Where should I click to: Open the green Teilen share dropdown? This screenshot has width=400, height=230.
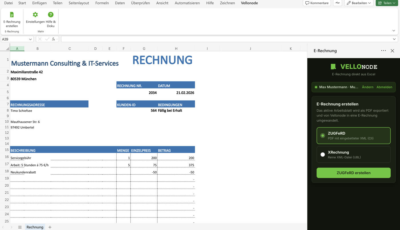387,3
